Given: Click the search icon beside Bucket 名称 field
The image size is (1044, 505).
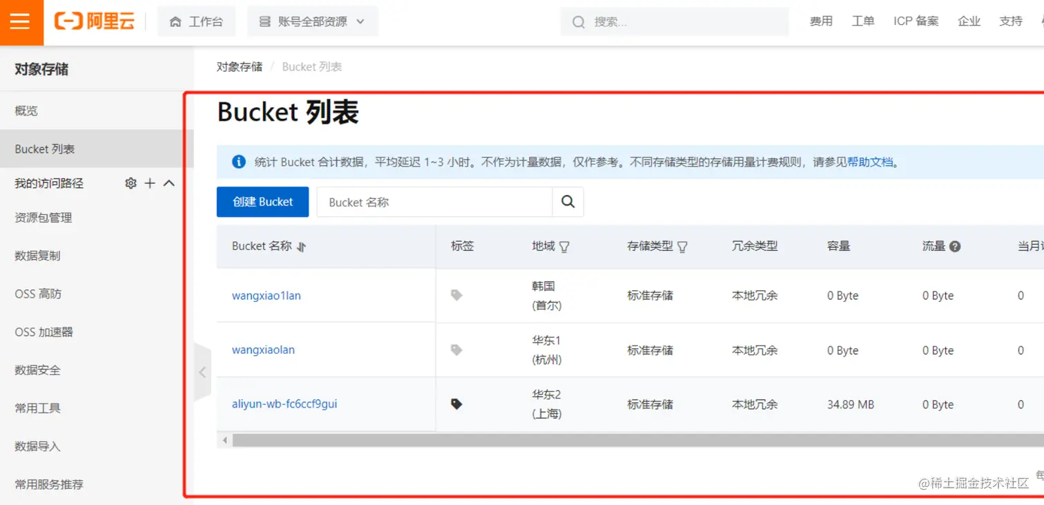Looking at the screenshot, I should click(568, 202).
